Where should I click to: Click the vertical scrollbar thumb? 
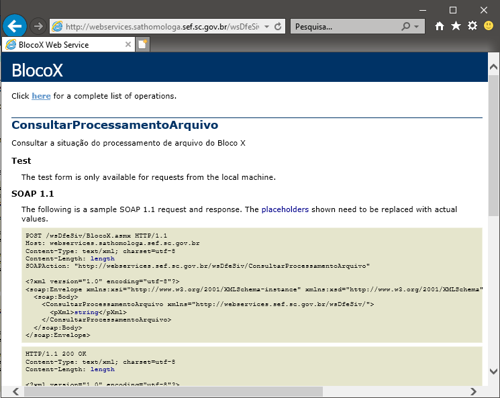click(x=493, y=146)
